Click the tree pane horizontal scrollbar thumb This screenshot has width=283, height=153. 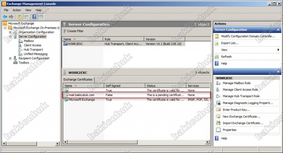[x=22, y=143]
